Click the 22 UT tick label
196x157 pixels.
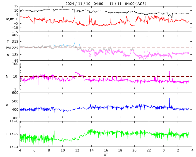coord(149,150)
